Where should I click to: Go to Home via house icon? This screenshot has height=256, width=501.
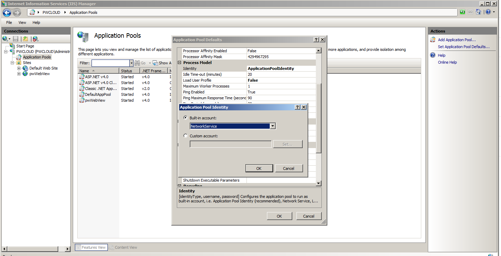(478, 12)
